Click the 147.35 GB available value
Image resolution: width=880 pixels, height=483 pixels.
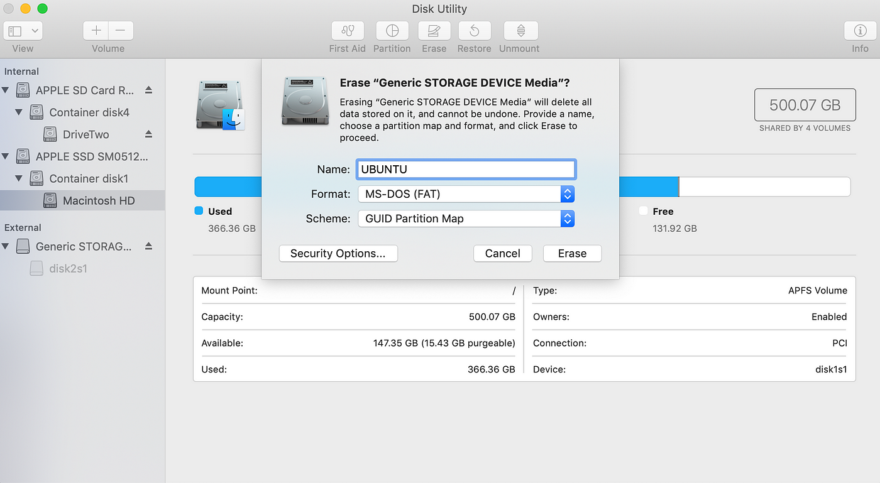pyautogui.click(x=444, y=343)
